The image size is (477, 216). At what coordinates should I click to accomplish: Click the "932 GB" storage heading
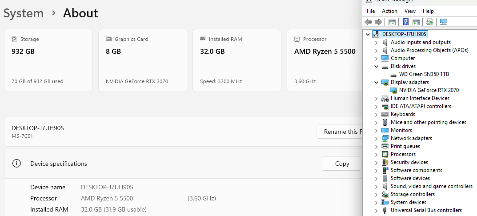coord(23,52)
